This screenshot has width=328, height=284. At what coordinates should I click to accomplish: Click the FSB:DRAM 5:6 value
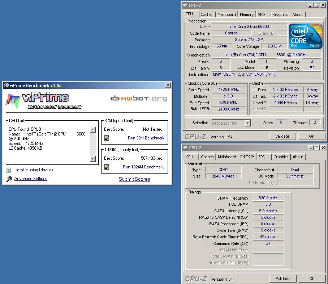tap(268, 204)
